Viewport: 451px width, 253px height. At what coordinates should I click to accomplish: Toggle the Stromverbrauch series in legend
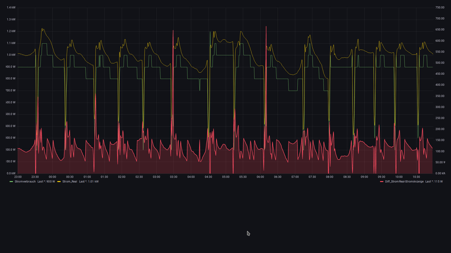[25, 182]
